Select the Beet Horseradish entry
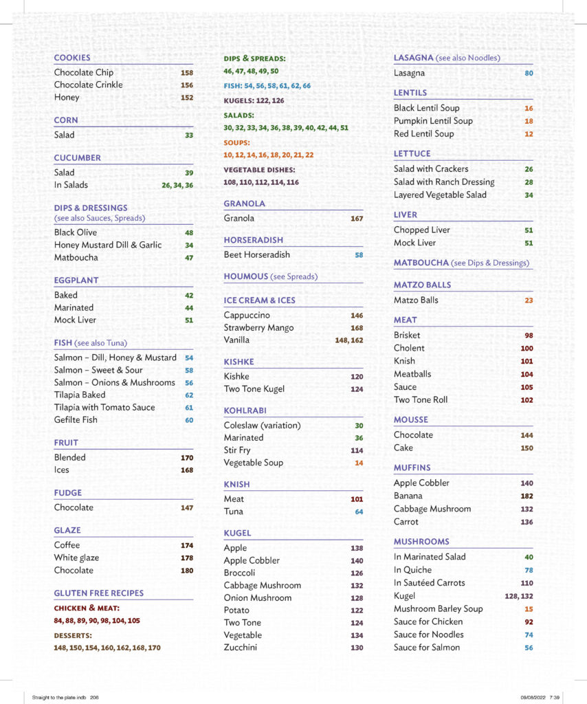 pos(257,254)
